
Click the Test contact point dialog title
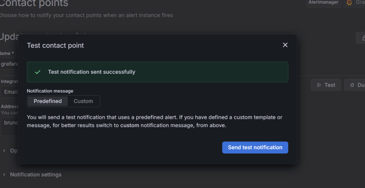tap(56, 45)
